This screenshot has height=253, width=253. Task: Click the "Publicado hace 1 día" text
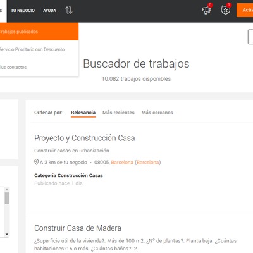(x=58, y=183)
